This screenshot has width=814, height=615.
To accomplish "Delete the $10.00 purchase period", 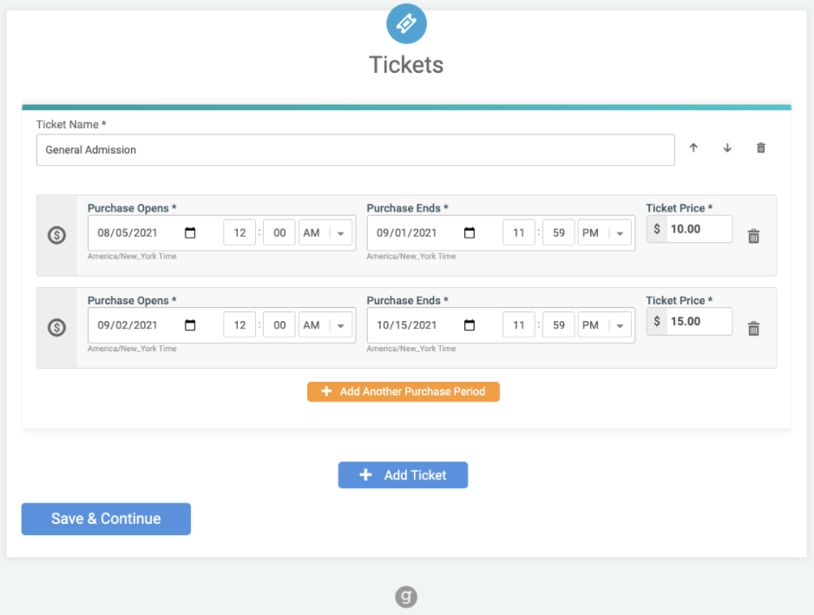I will pos(754,236).
